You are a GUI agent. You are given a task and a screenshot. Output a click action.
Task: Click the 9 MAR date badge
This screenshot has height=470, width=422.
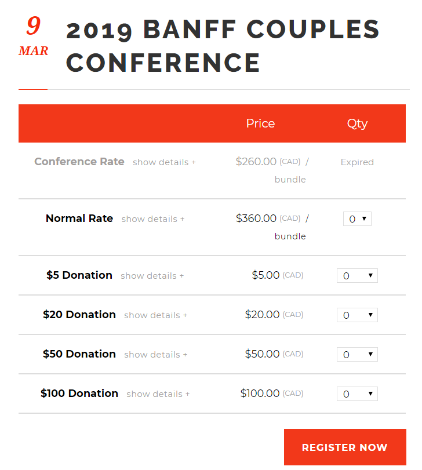click(33, 36)
